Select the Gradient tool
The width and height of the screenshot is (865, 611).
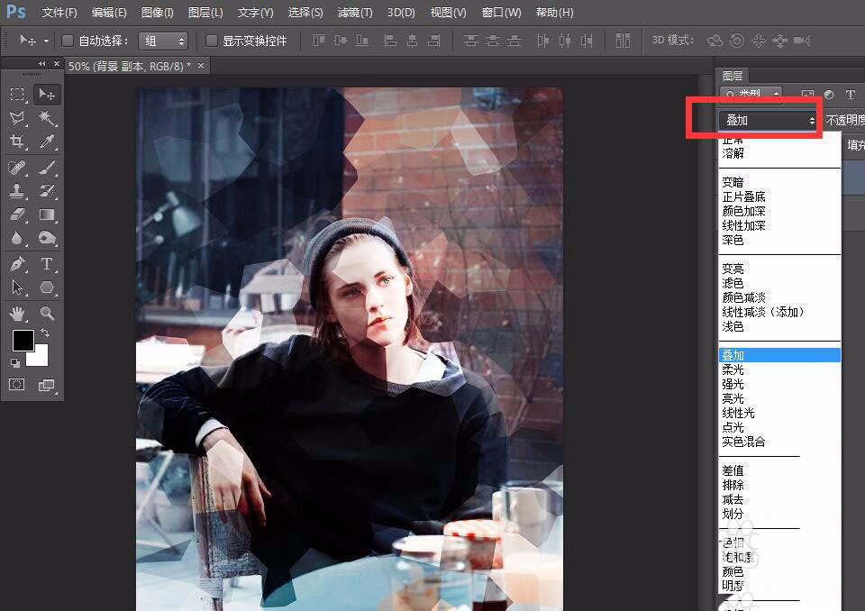47,214
